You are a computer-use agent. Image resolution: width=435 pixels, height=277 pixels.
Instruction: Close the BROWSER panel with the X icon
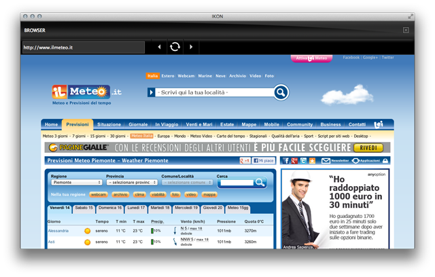pyautogui.click(x=406, y=30)
